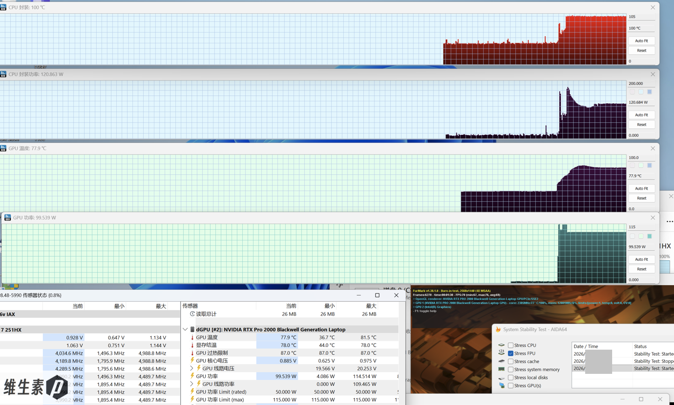Click lightning icon beside GPU 功率 row
Screen dimensions: 674x405
pyautogui.click(x=192, y=376)
